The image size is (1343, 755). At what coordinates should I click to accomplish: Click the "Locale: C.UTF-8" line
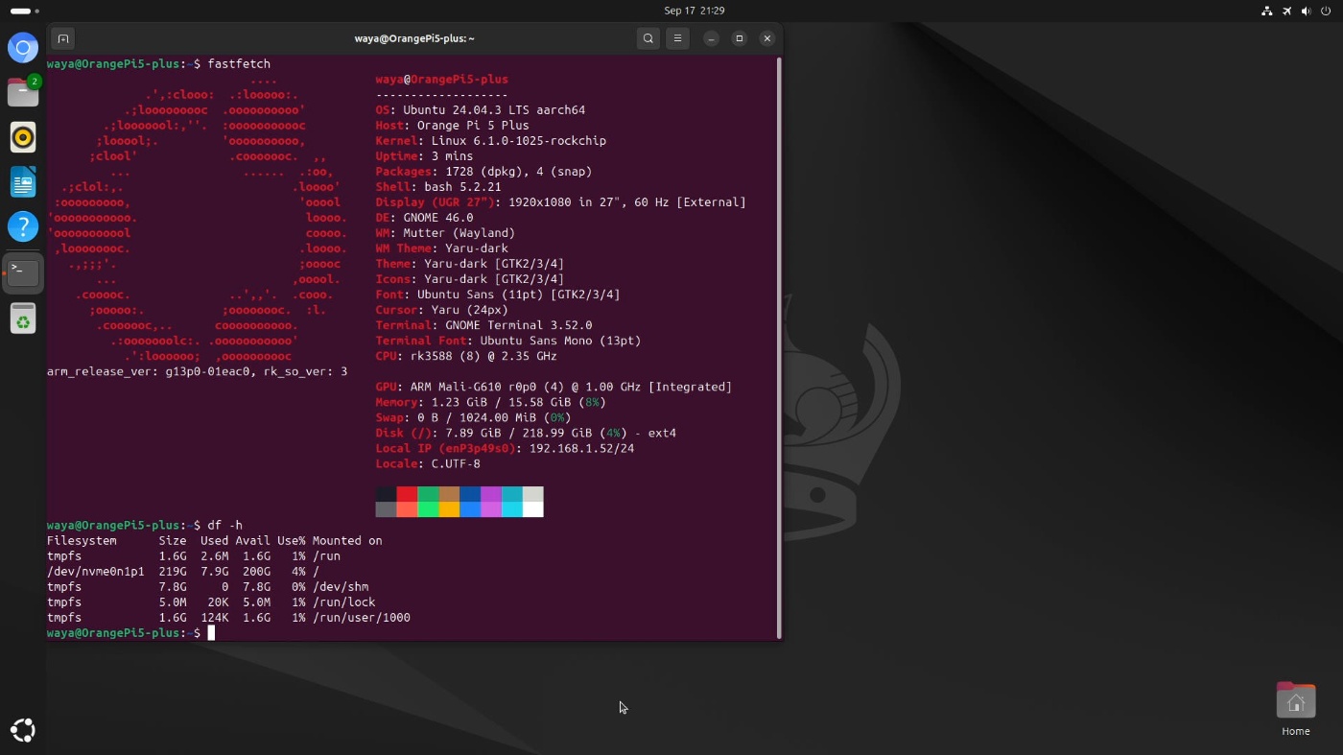coord(428,463)
